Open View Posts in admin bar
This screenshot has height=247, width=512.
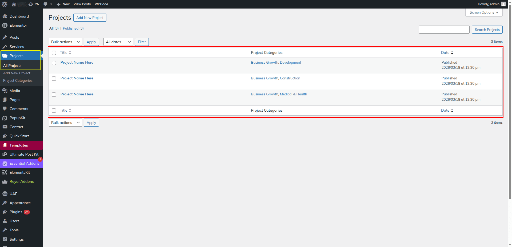pos(82,4)
